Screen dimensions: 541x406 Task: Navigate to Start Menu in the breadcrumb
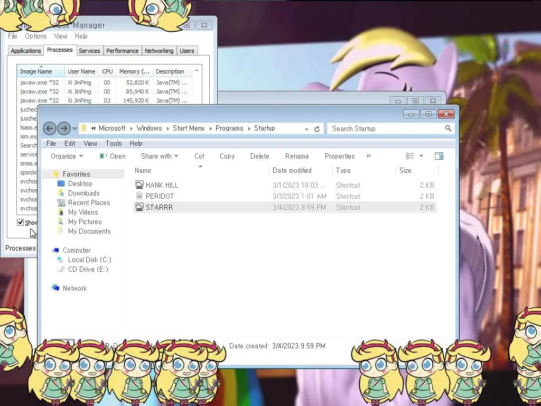tap(189, 128)
